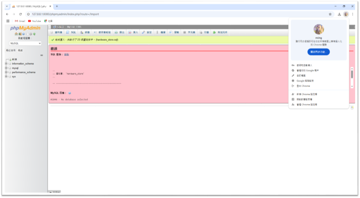This screenshot has height=198, width=360.
Task: Open the Chrome downloads icon
Action: coord(339,14)
